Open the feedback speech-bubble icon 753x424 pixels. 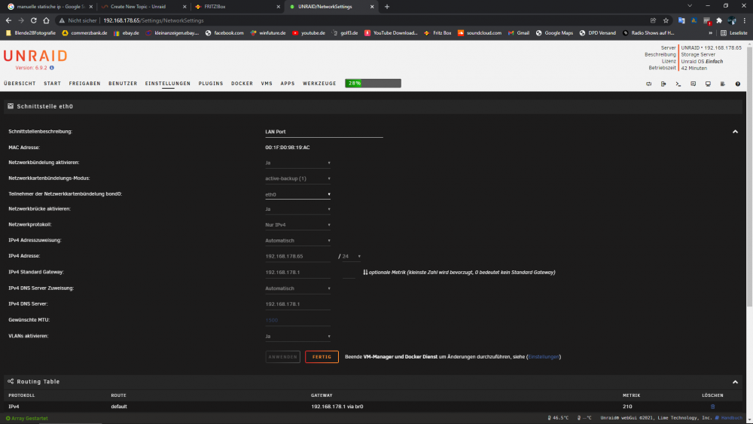click(x=693, y=84)
